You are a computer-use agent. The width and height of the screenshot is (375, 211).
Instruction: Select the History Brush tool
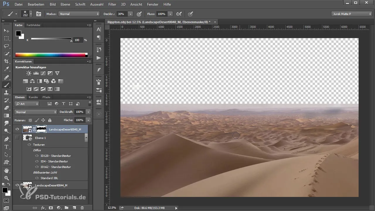tap(6, 100)
